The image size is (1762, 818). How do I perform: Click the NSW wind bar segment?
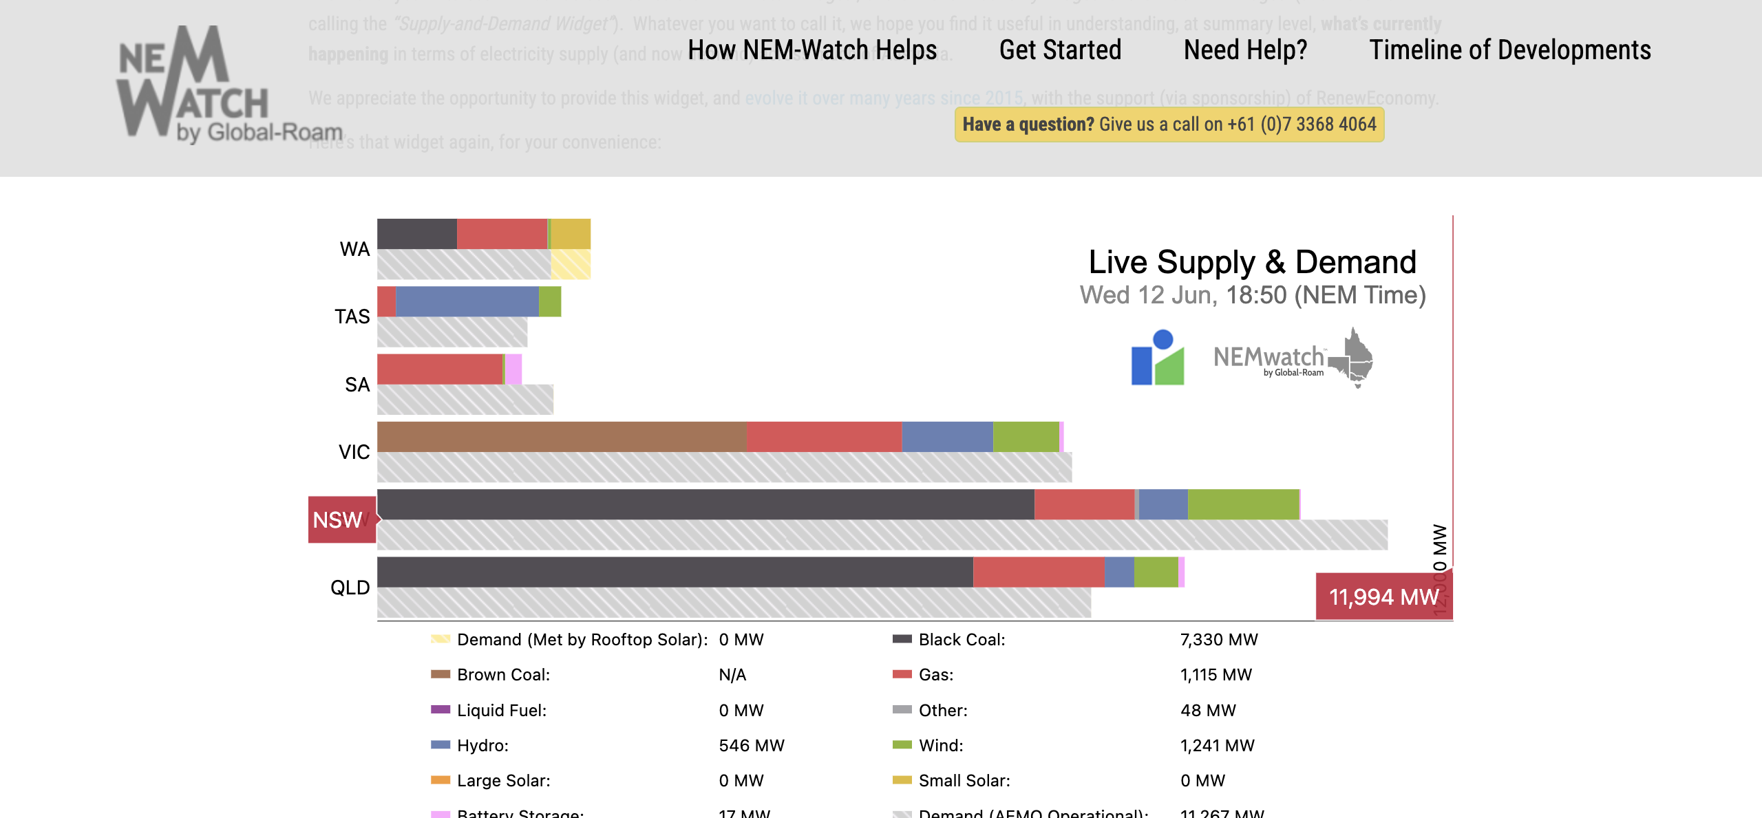pos(1243,504)
